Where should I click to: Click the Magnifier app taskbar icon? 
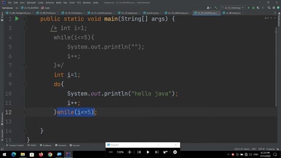click(x=59, y=154)
